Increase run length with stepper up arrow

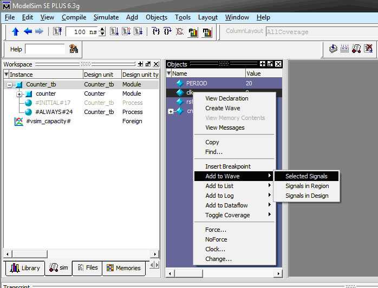coord(102,29)
